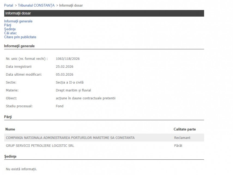
Task: Select the COMPANIA NATIONALA ADMINISTRAREA PORTURILOR row
Action: [x=70, y=138]
